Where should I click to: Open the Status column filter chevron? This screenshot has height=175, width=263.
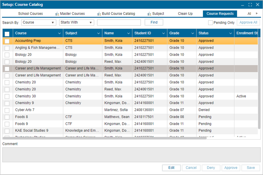pos(231,33)
